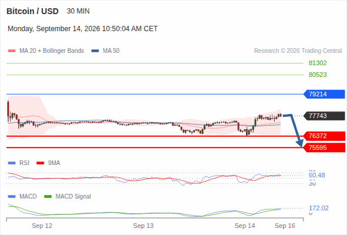Viewport: 347px width, 235px height.
Task: Click the MA 50 legend label
Action: click(111, 51)
